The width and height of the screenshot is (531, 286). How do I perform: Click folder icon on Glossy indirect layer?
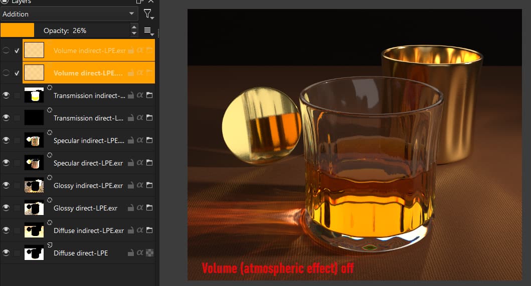pos(149,185)
